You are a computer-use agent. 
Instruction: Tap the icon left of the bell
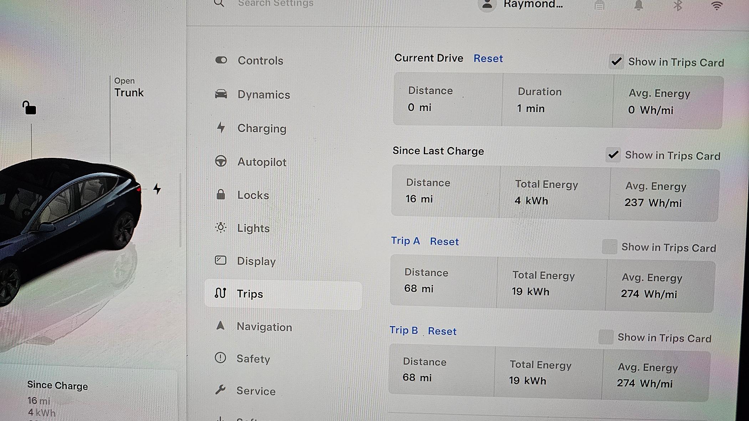pos(599,5)
